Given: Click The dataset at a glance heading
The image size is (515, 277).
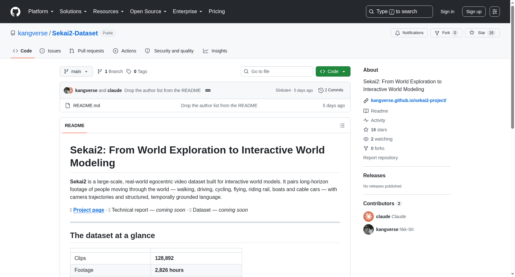Looking at the screenshot, I should [113, 235].
